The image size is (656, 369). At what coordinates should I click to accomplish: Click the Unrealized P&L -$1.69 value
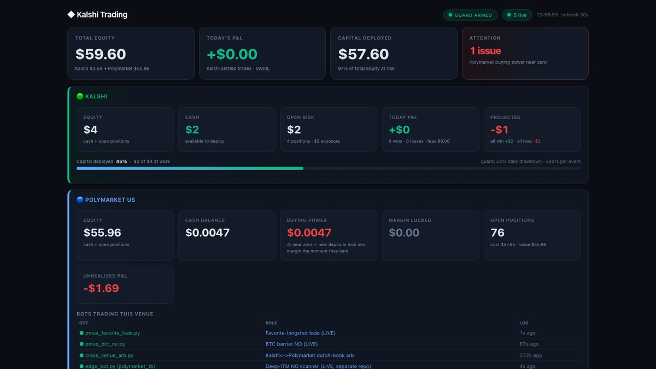point(101,288)
